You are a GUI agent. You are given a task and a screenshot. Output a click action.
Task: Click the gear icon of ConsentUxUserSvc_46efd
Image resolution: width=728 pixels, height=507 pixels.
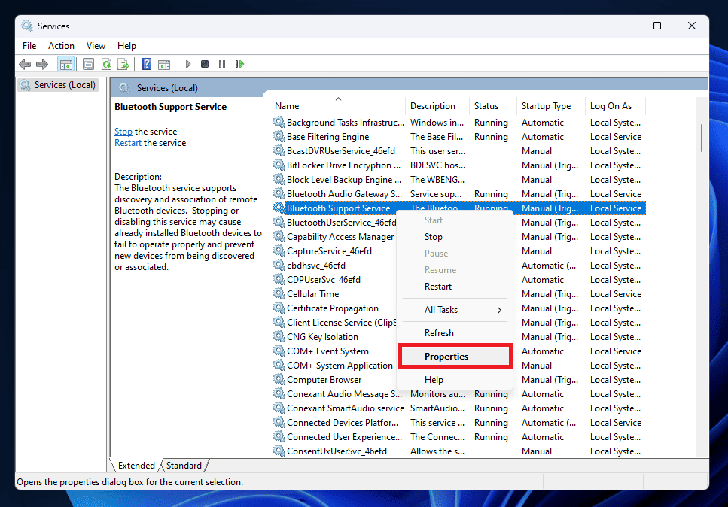pos(279,451)
